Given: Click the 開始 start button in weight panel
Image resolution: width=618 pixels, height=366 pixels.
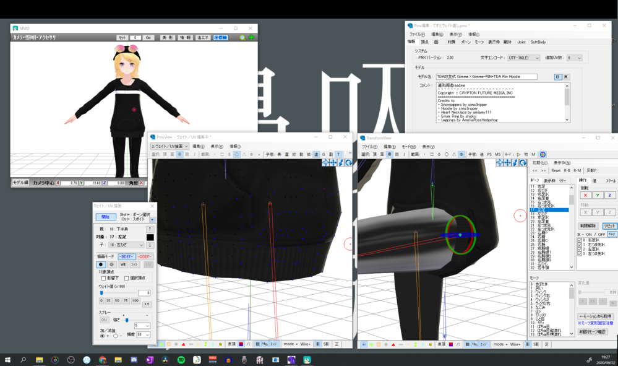Looking at the screenshot, I should click(106, 217).
